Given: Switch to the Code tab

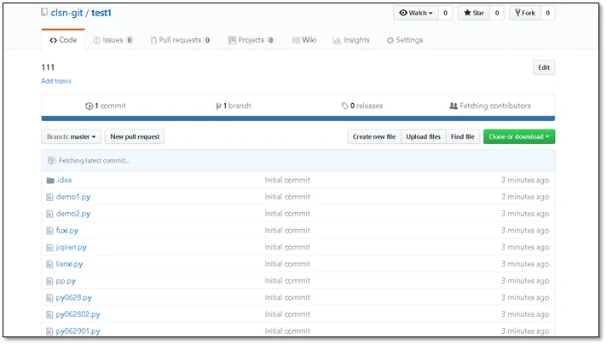Looking at the screenshot, I should click(x=63, y=40).
